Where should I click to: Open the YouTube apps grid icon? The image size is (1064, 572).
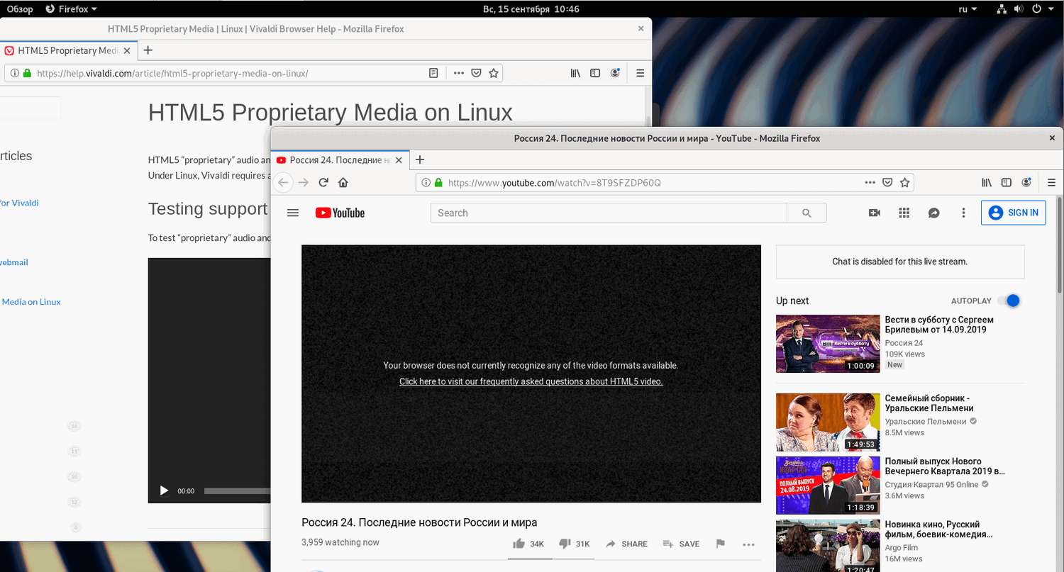pos(904,213)
